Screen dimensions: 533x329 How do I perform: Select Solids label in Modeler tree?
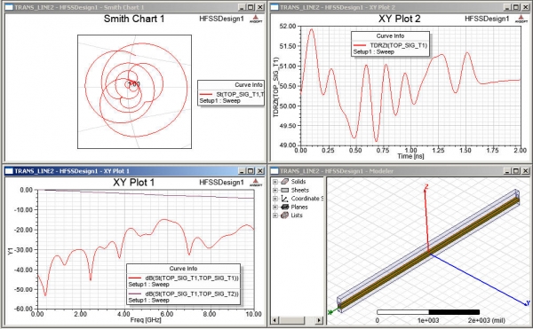(x=298, y=182)
